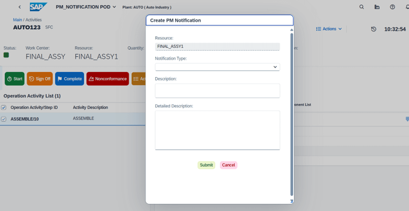The width and height of the screenshot is (409, 211).
Task: Click the 10:32:54 clock display
Action: click(x=395, y=29)
